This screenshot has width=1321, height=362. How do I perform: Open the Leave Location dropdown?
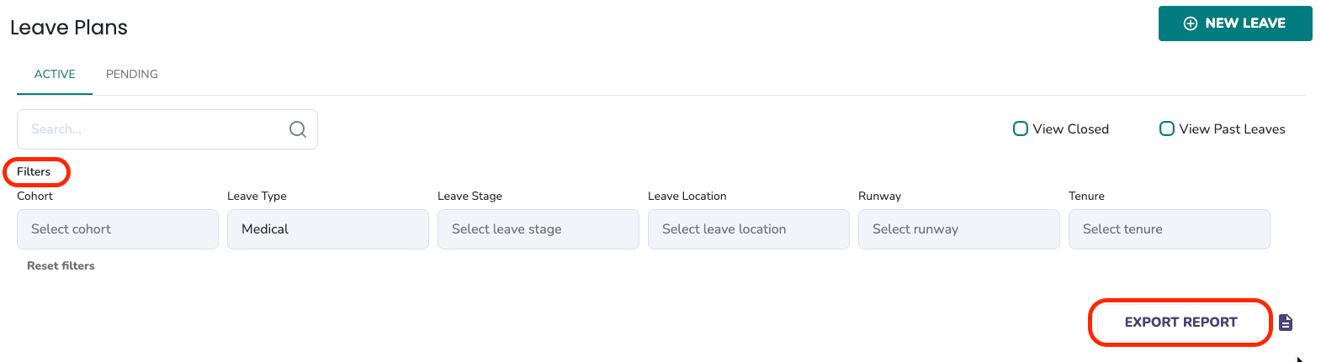click(749, 229)
